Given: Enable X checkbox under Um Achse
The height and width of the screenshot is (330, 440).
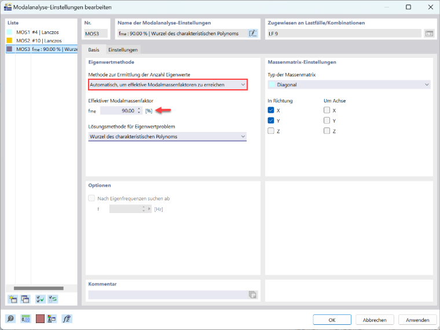Looking at the screenshot, I should [x=327, y=110].
